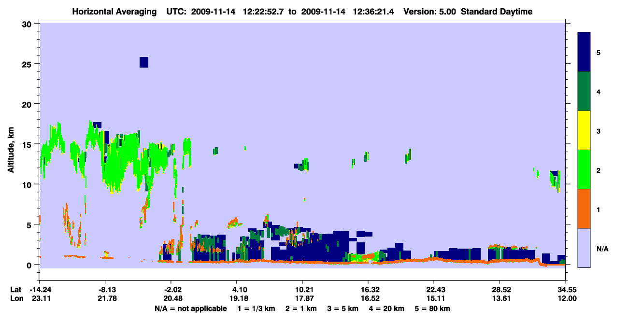Click legend text '4 = 20 km'
628x322 pixels.
(x=387, y=308)
